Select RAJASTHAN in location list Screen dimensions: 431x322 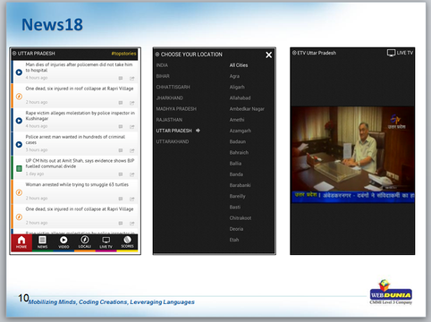(169, 120)
